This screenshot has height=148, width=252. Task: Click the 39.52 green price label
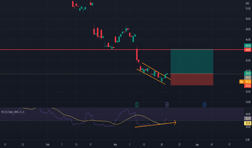pos(248,73)
